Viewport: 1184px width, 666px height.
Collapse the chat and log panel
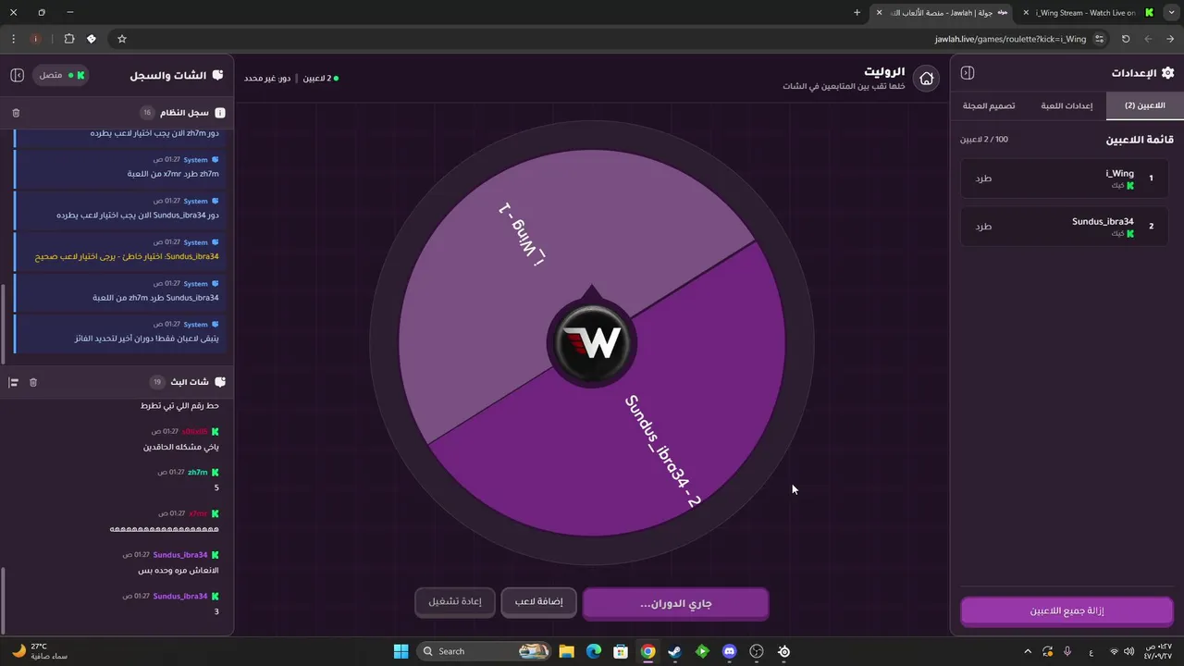tap(17, 75)
